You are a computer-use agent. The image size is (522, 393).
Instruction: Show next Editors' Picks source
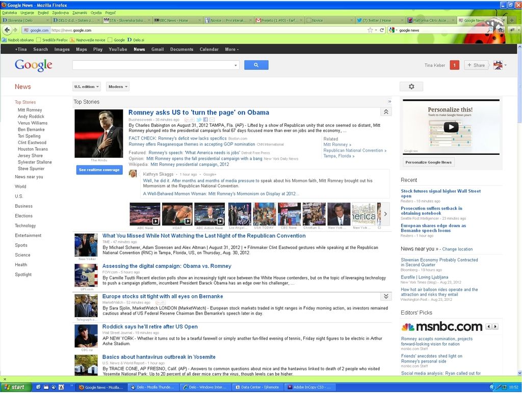[495, 326]
